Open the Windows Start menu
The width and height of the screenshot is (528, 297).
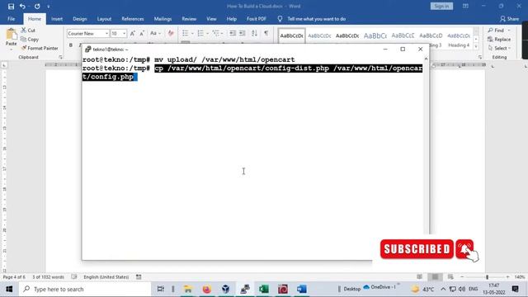point(9,289)
